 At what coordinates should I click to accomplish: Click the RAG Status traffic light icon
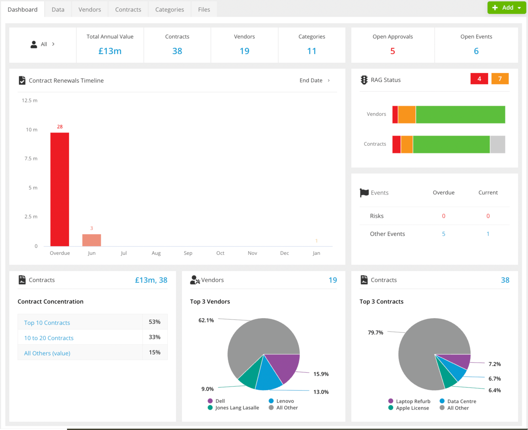coord(364,80)
